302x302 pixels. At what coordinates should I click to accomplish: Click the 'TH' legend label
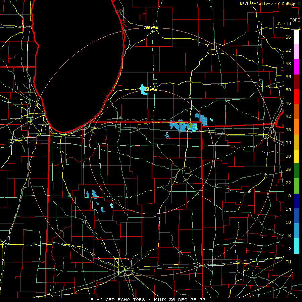(x=288, y=262)
